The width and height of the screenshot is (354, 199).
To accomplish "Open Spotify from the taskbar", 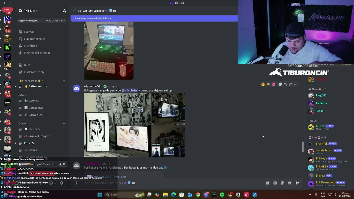I will click(222, 195).
